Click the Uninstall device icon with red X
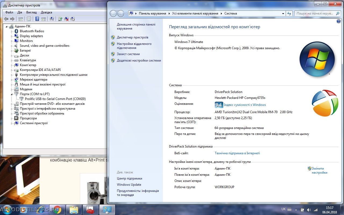 (x=66, y=19)
